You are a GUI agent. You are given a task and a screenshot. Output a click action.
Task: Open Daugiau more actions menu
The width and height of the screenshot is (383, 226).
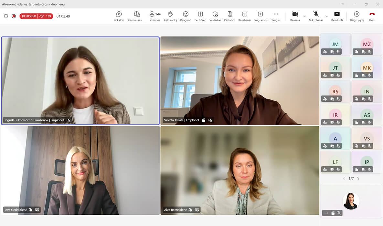coord(276,16)
